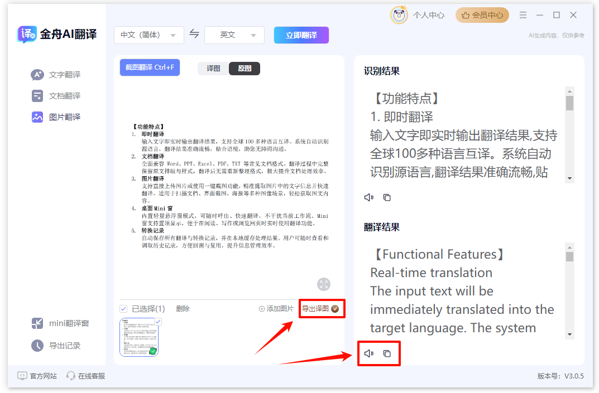Play the recognized text with the speaker icon
This screenshot has width=599, height=393.
(x=368, y=197)
